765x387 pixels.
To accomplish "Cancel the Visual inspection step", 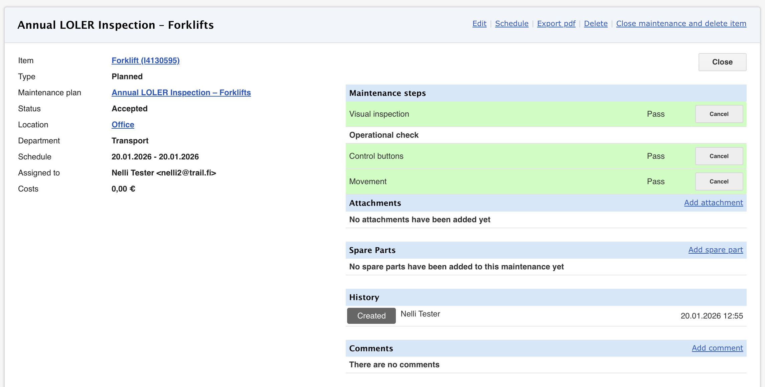I will [x=719, y=114].
